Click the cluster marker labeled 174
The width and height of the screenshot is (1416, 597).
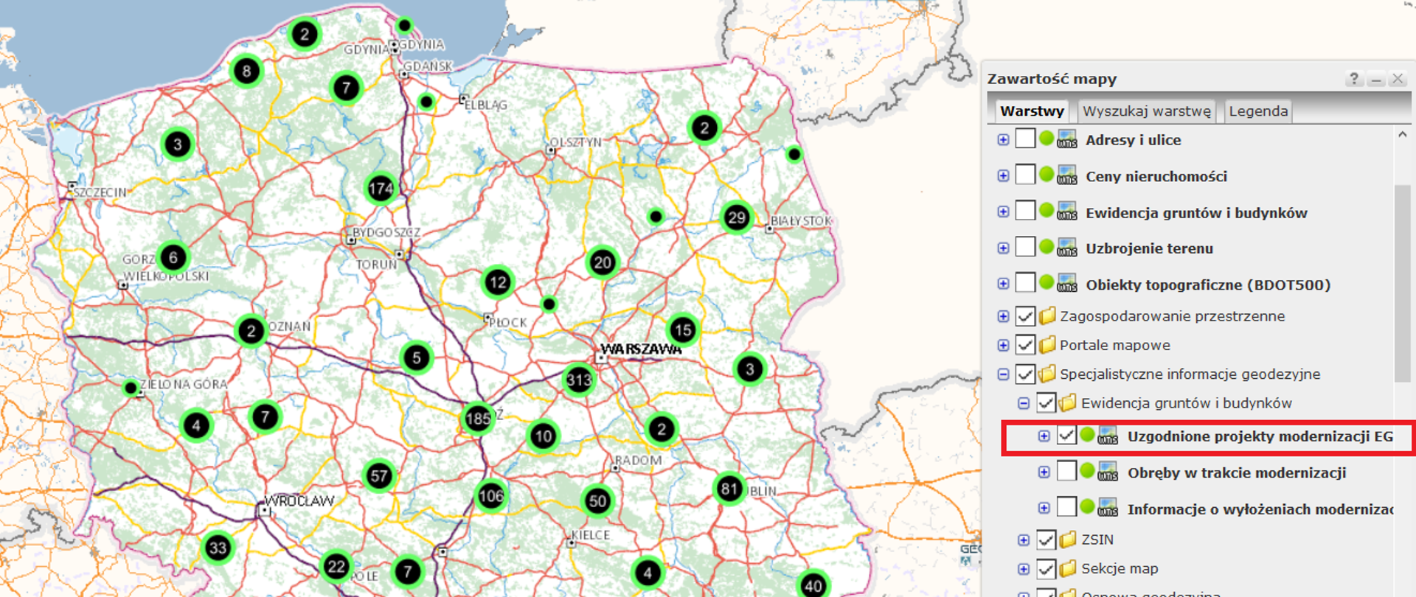coord(381,189)
